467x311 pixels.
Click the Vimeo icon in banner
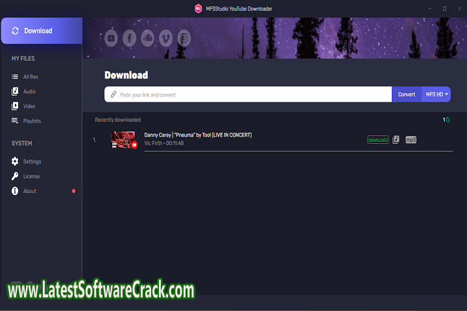pyautogui.click(x=166, y=39)
